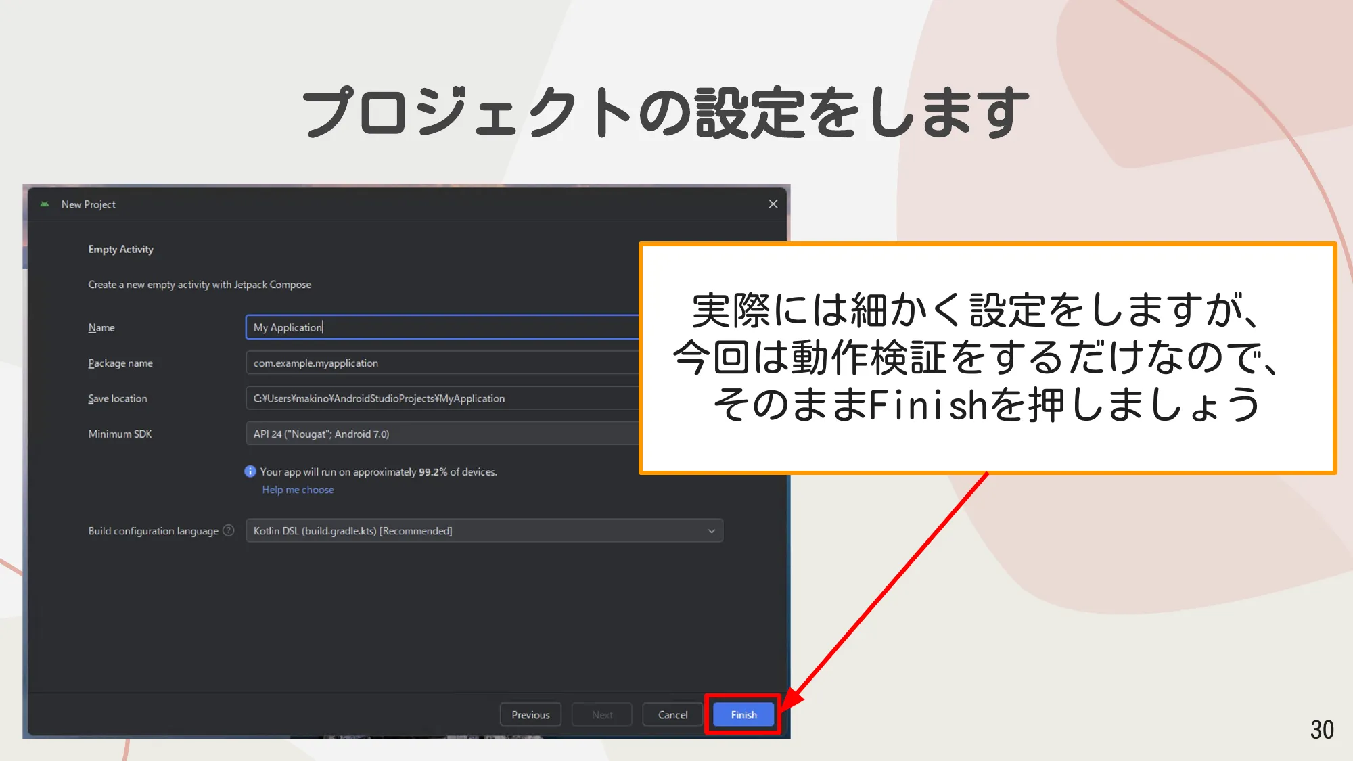Screen dimensions: 1353x761
Task: Click the disabled Next button
Action: point(602,714)
